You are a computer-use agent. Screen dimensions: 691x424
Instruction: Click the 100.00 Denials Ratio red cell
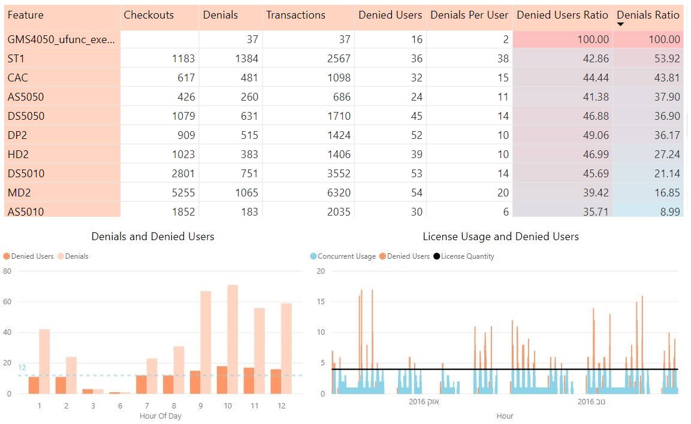click(x=648, y=40)
